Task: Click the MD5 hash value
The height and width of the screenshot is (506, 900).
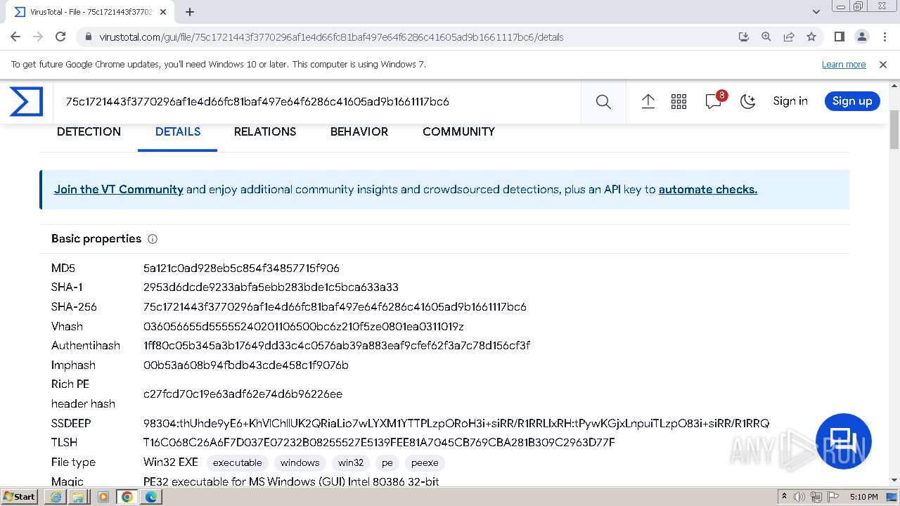Action: point(241,268)
